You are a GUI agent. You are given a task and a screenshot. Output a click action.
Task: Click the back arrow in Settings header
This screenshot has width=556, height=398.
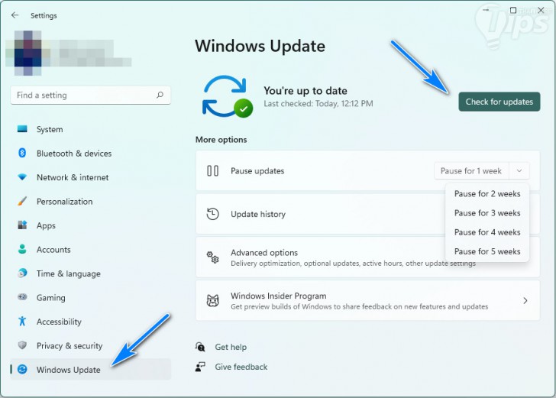coord(15,15)
